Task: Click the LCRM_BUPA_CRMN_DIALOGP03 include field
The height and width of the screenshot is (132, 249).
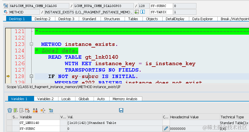Action: coord(103,6)
